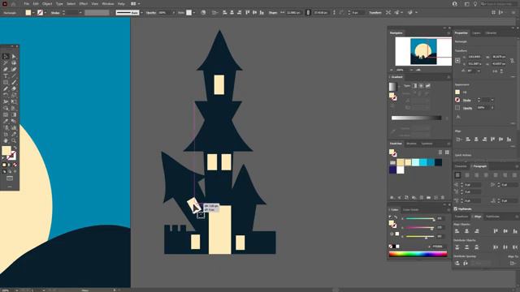Pick the white swatch in Swatches panel
The image size is (520, 292).
pyautogui.click(x=401, y=170)
